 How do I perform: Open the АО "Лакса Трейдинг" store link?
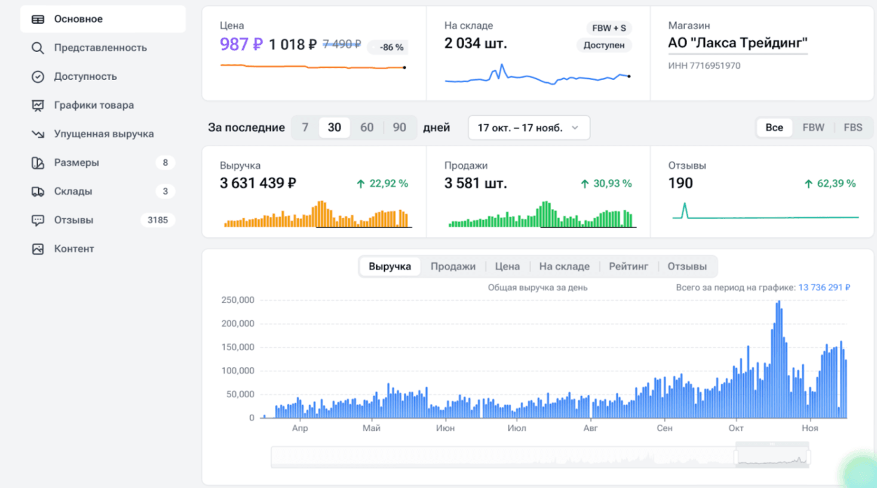(x=738, y=43)
